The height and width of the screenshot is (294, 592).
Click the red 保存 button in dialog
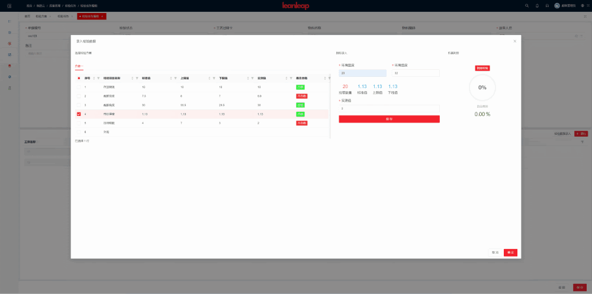pyautogui.click(x=390, y=119)
